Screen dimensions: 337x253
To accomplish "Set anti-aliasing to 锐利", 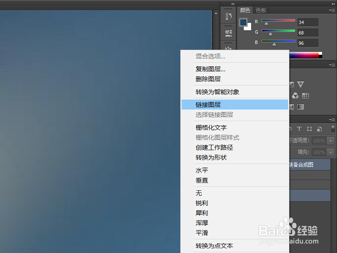I will [x=235, y=203].
